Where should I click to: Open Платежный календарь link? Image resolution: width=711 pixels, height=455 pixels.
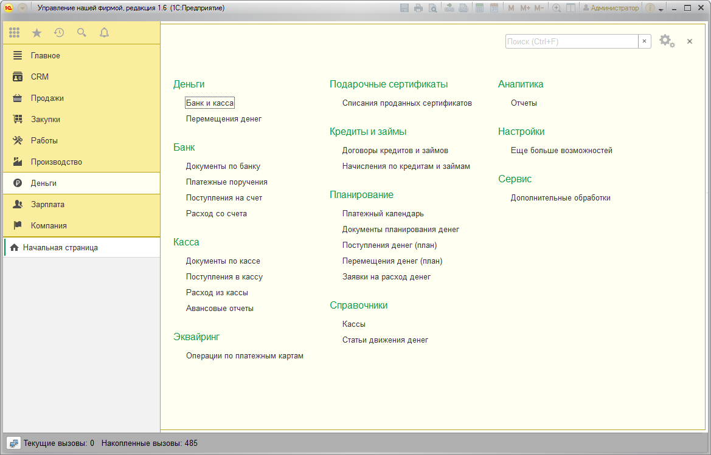tap(383, 213)
